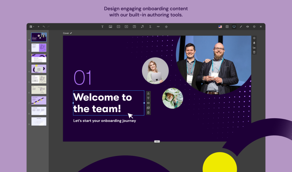Click the distribute alignment icon beside text block

[x=148, y=98]
